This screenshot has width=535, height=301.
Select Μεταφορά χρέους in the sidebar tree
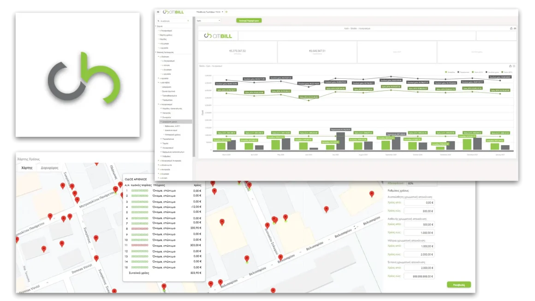pos(172,135)
